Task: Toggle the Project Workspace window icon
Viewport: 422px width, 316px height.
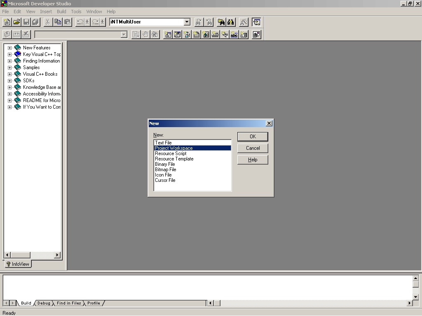Action: tap(256, 22)
